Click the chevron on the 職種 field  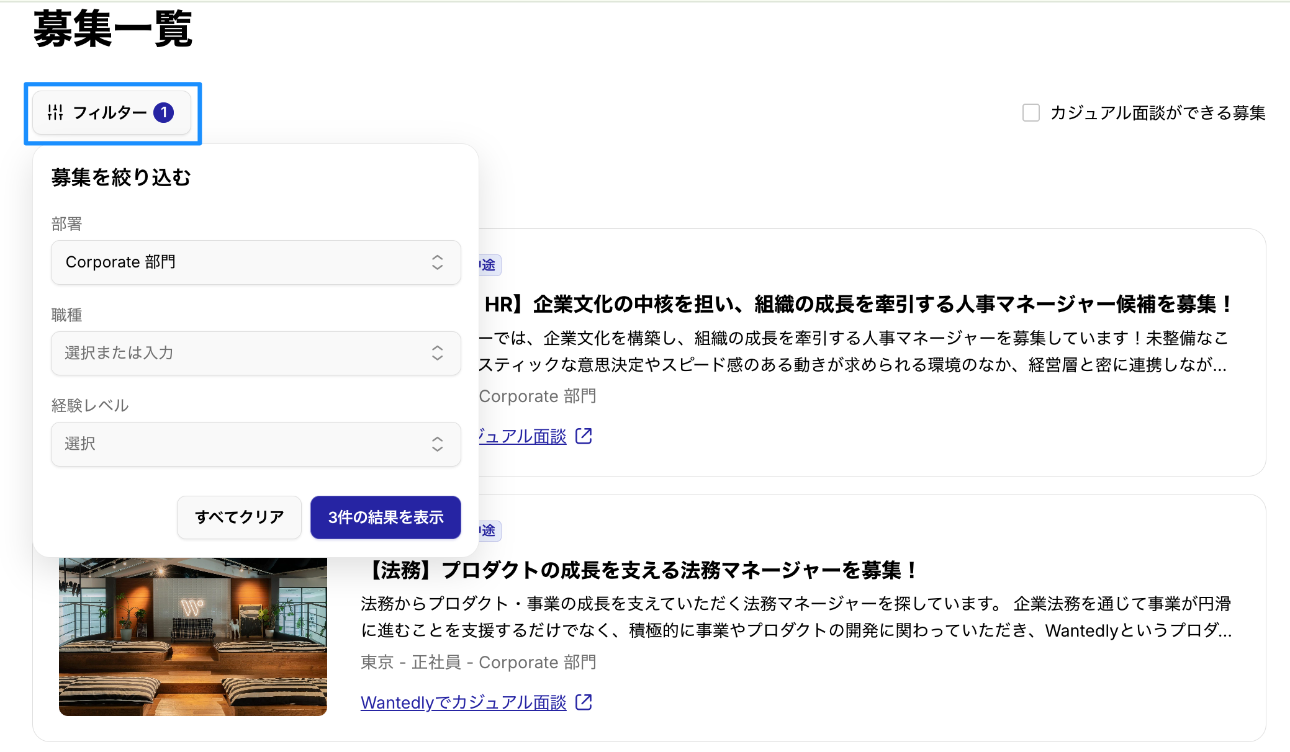(438, 353)
